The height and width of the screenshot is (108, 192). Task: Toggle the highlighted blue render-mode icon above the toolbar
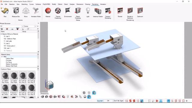click(x=94, y=93)
